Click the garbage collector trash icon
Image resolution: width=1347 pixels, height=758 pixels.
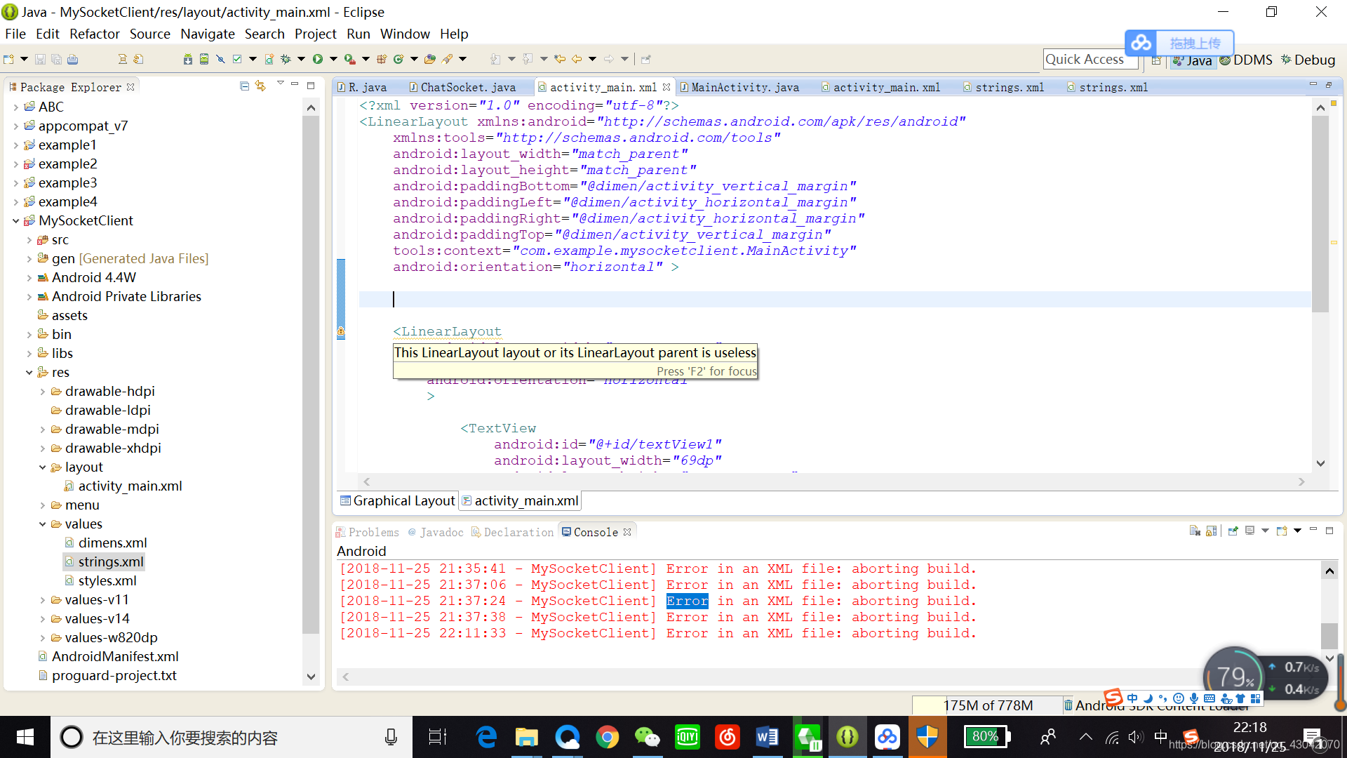tap(1068, 705)
